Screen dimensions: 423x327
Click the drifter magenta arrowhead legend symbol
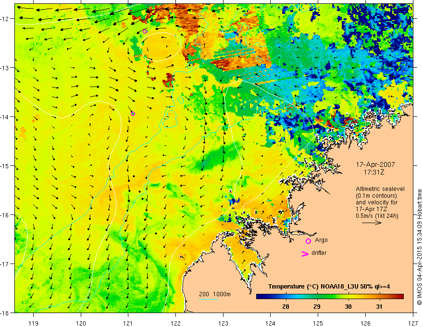click(x=305, y=253)
